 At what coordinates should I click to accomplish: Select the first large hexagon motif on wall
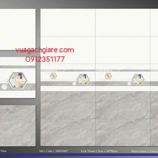pos(82,79)
